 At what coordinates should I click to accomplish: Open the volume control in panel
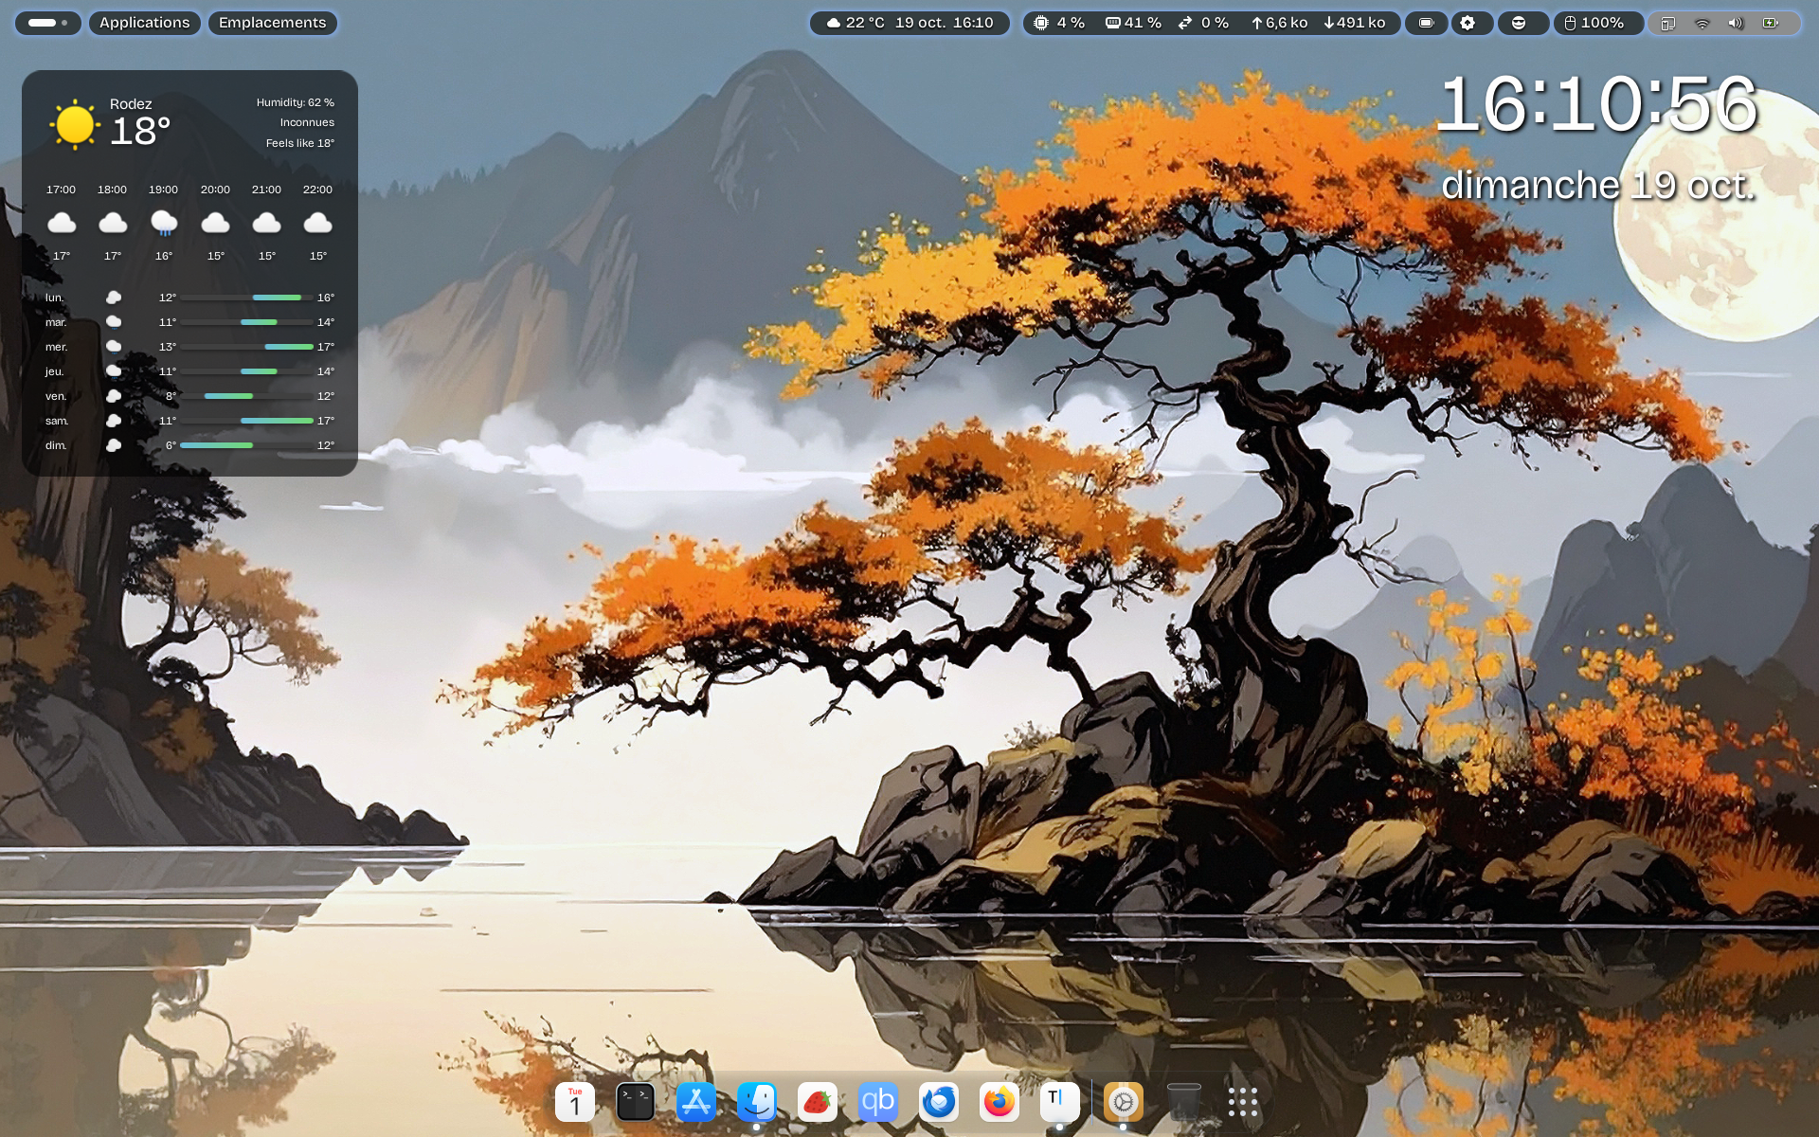(x=1735, y=23)
